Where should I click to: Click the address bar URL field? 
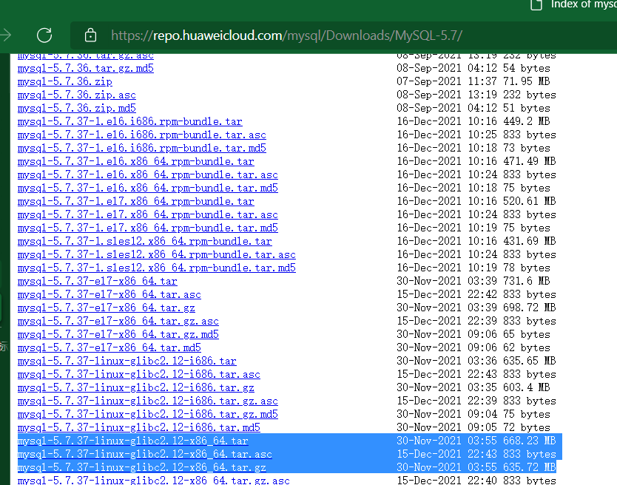point(343,35)
